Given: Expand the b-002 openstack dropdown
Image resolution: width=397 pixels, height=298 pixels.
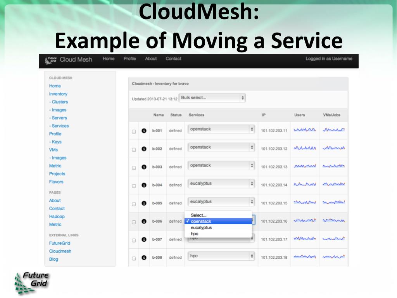Looking at the screenshot, I should (221, 147).
